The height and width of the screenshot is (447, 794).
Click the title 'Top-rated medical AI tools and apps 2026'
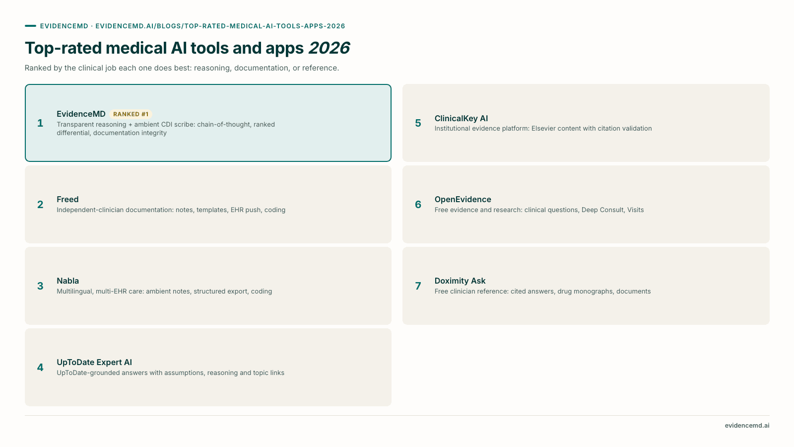click(x=187, y=48)
